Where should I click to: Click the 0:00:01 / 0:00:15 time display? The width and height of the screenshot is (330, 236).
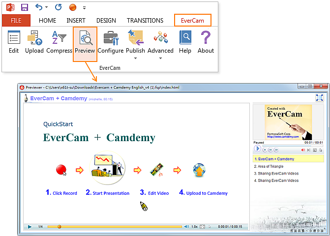[230, 227]
